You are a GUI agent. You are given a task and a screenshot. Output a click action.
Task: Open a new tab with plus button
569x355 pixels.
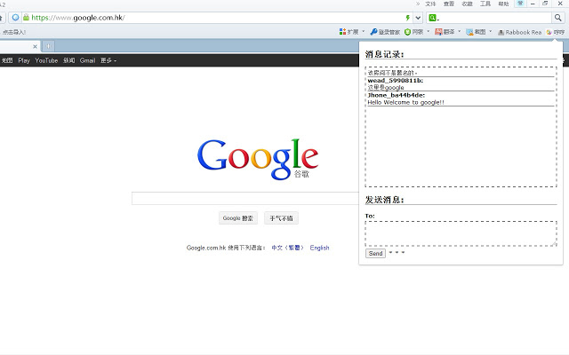pyautogui.click(x=48, y=46)
